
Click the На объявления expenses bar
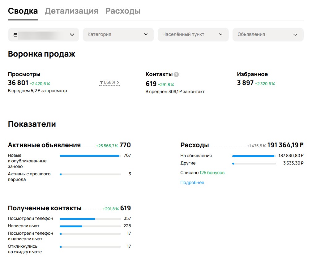[254, 156]
